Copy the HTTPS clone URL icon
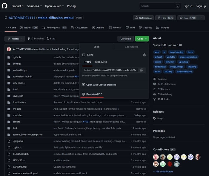 pyautogui.click(x=142, y=70)
